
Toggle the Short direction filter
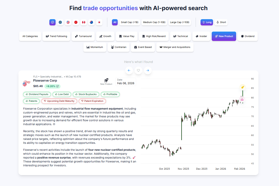tap(221, 22)
